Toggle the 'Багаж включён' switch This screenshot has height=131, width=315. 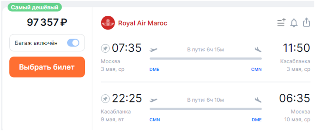[73, 43]
